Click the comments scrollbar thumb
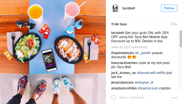 tap(181, 39)
